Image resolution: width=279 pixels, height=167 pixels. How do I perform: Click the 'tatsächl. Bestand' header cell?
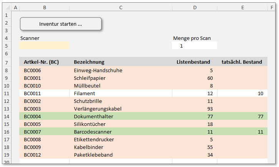click(242, 62)
